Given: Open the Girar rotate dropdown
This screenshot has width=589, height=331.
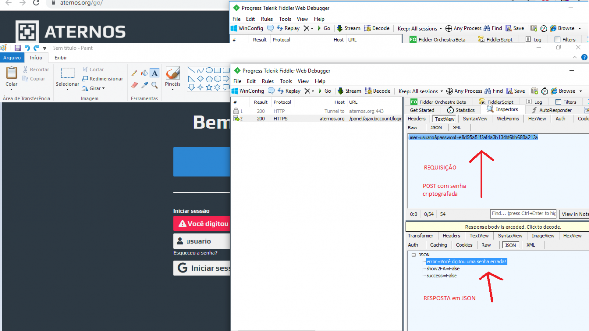Looking at the screenshot, I should click(103, 88).
